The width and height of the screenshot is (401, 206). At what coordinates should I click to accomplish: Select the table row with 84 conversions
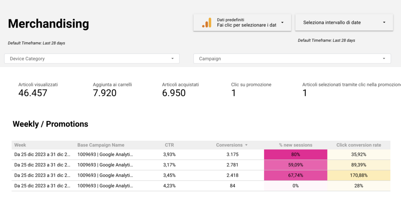coord(201,186)
